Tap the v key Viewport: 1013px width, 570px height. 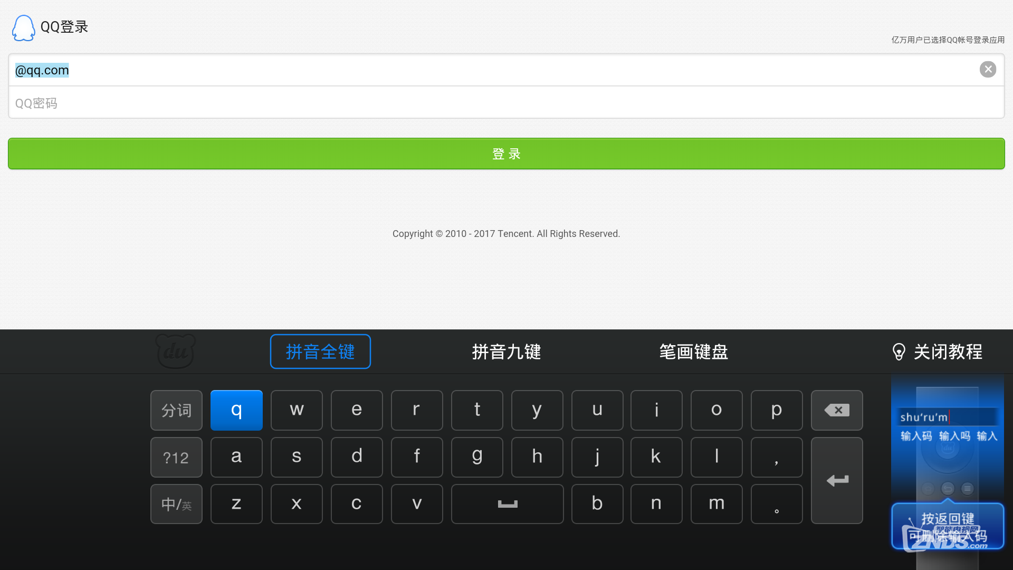point(417,504)
